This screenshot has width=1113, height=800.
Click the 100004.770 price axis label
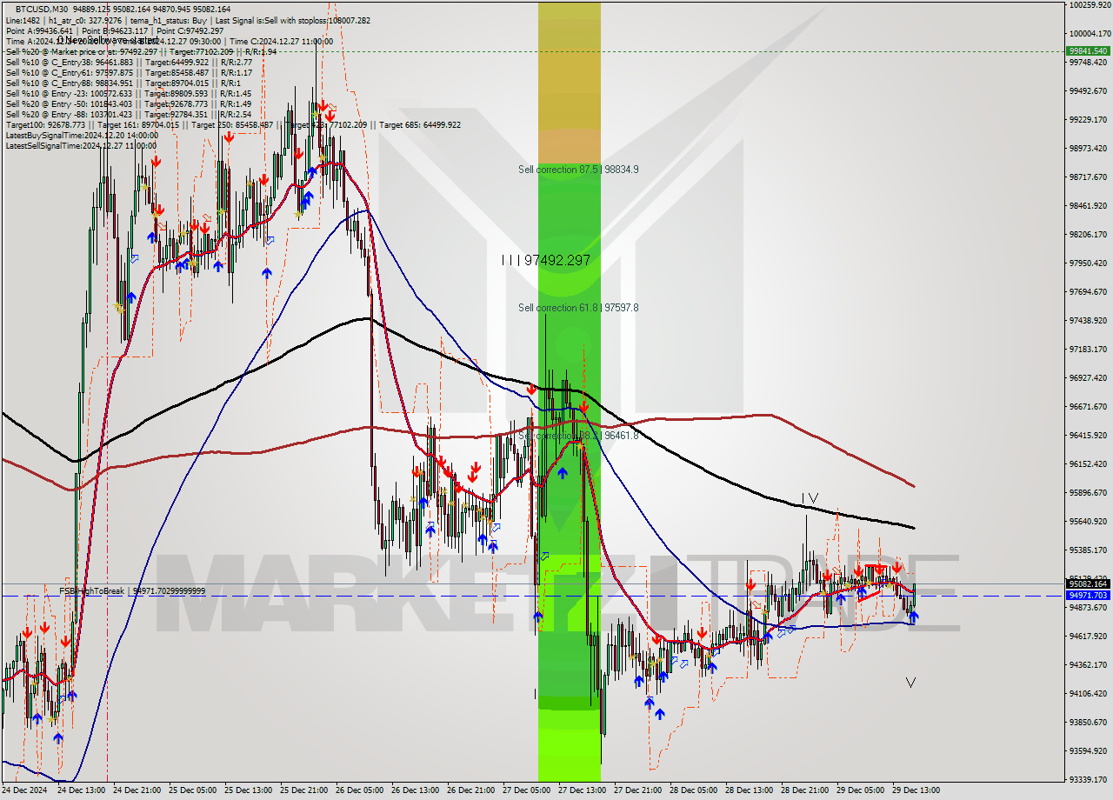pos(1089,33)
